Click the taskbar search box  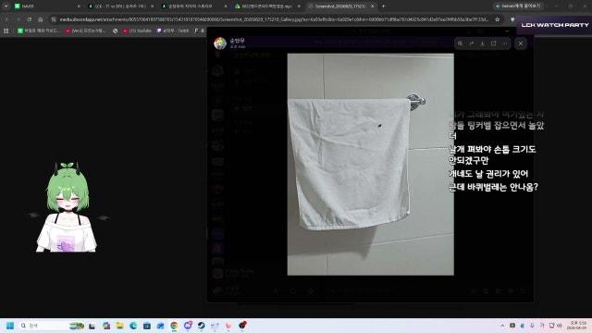click(x=43, y=326)
